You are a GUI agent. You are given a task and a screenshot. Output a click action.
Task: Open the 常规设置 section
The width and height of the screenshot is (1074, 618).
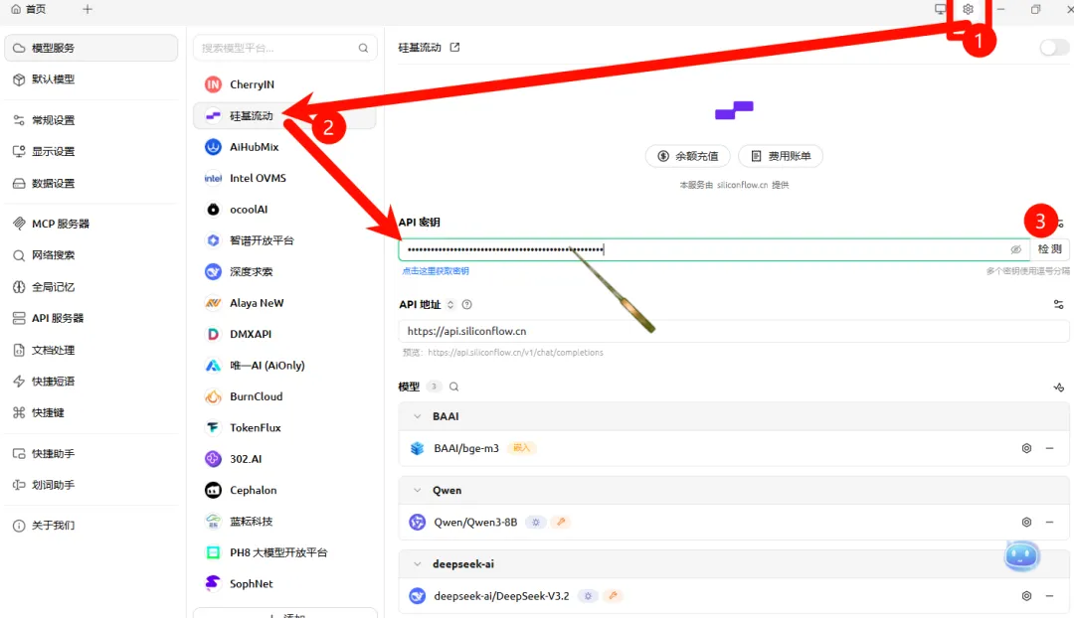coord(91,120)
